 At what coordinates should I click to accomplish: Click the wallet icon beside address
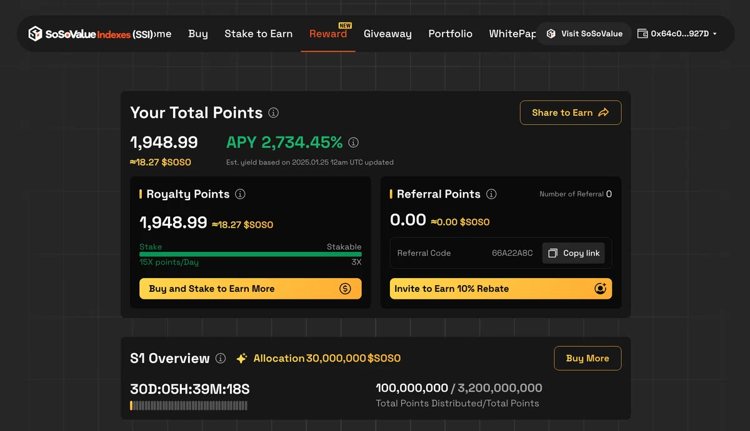[x=642, y=34]
